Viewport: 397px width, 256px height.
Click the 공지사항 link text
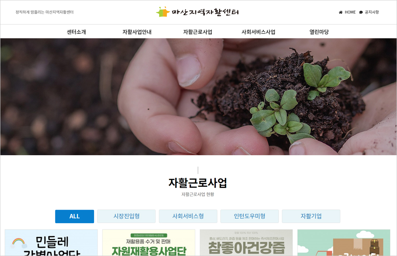tap(372, 12)
